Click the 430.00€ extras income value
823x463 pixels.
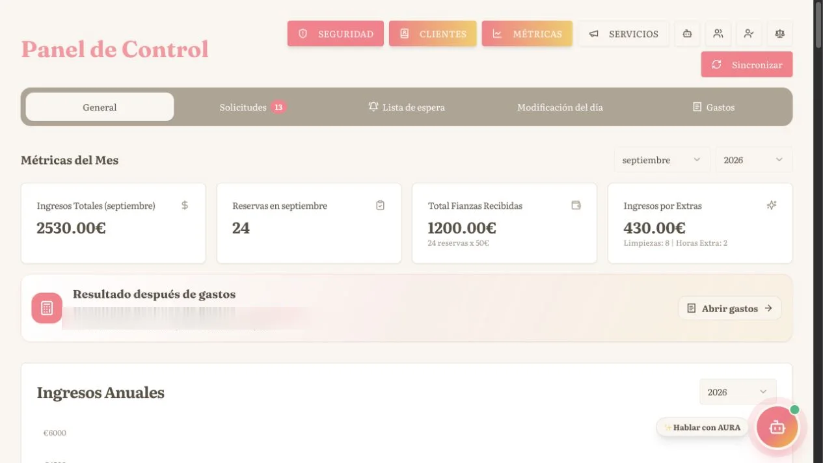point(654,228)
